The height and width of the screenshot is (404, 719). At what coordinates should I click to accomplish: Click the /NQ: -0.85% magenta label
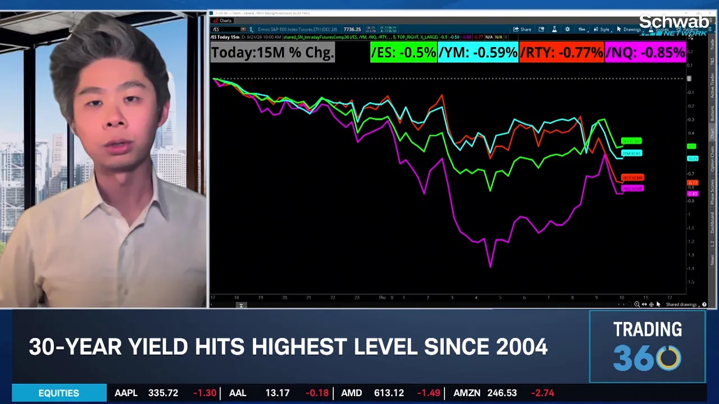645,53
